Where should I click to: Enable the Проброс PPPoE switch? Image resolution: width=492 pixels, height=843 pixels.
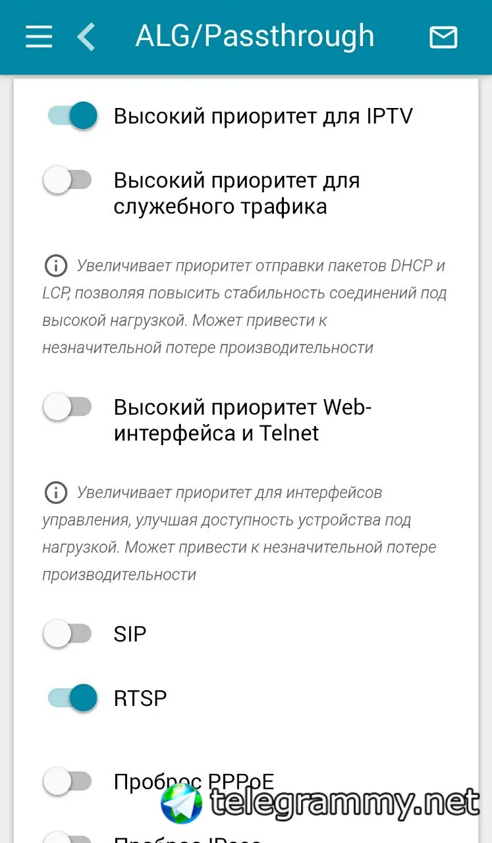point(67,781)
